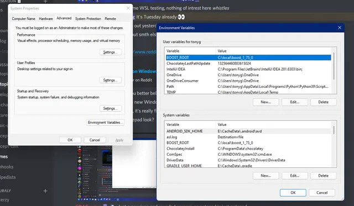Click Cancel in Environment Variables dialog
The height and width of the screenshot is (206, 354).
click(x=322, y=193)
